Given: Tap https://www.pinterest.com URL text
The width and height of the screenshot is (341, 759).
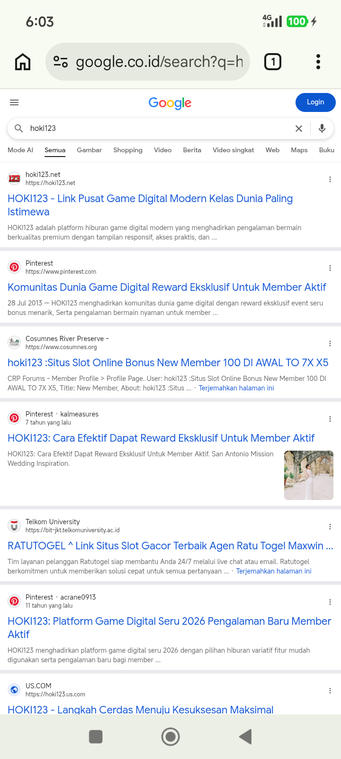Looking at the screenshot, I should [x=61, y=271].
